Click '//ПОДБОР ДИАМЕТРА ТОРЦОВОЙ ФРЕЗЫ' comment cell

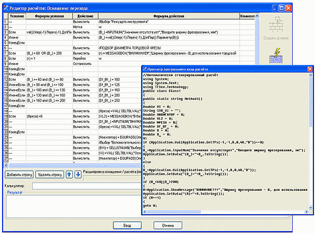click(x=169, y=48)
